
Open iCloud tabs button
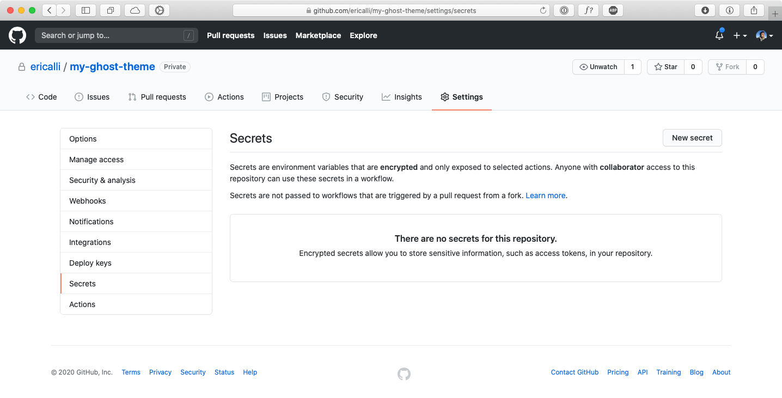[135, 10]
